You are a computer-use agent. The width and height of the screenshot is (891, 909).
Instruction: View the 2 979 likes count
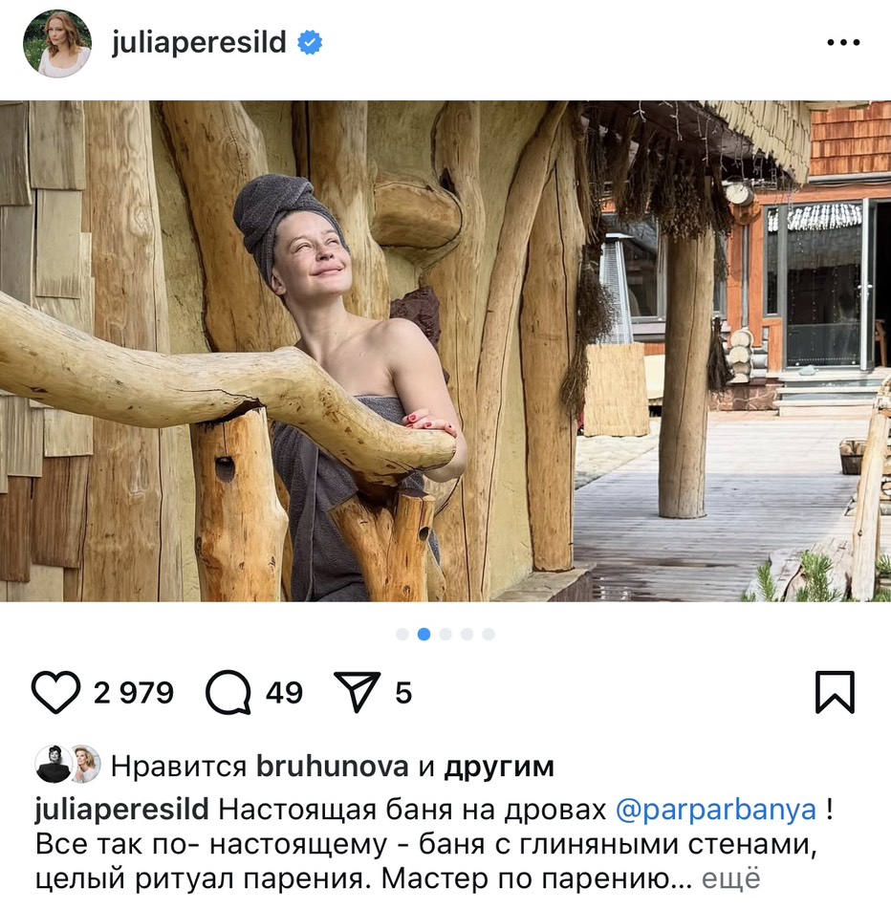(x=133, y=693)
